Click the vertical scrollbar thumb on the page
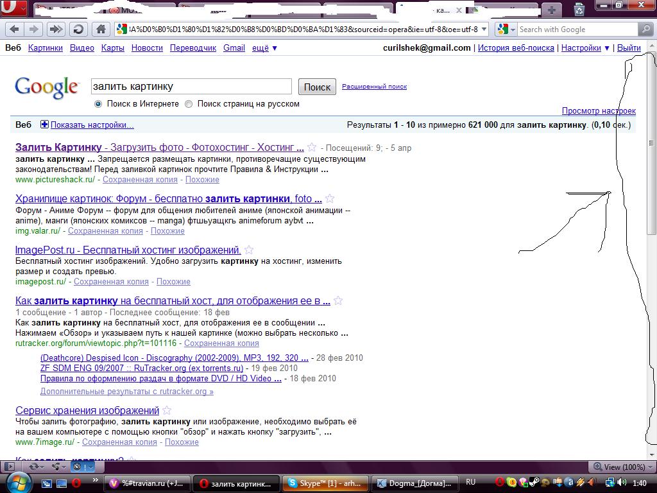The height and width of the screenshot is (493, 657). click(x=651, y=144)
